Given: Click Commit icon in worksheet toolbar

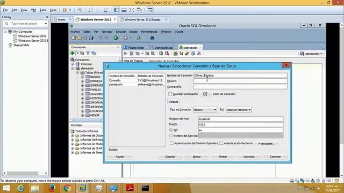Looking at the screenshot, I should tap(161, 54).
